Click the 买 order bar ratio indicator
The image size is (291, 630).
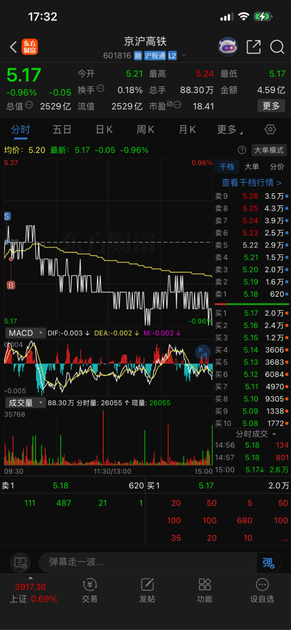pyautogui.click(x=252, y=304)
